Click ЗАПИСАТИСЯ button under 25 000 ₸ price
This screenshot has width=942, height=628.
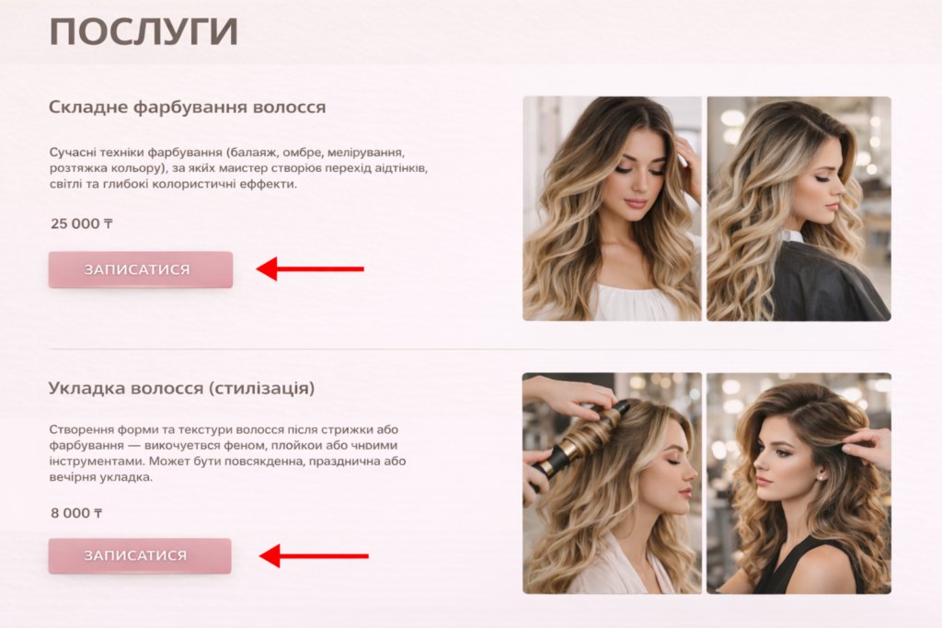pyautogui.click(x=141, y=269)
